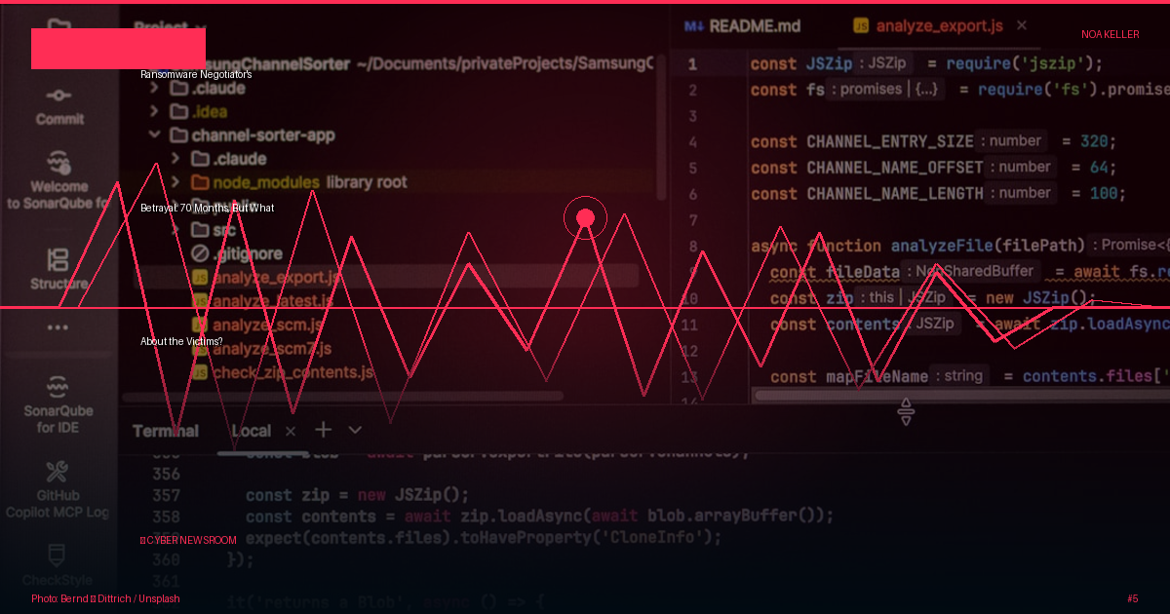Click the author name 'NOA KELLER'

1110,34
